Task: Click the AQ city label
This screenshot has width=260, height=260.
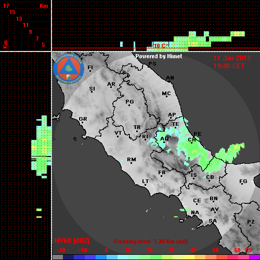Action: (x=164, y=139)
